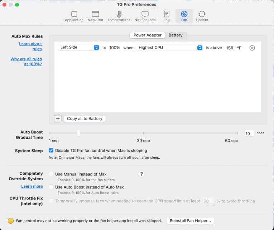
Task: Enable Use Auto Boost instead of Auto Max
Action: (x=51, y=187)
